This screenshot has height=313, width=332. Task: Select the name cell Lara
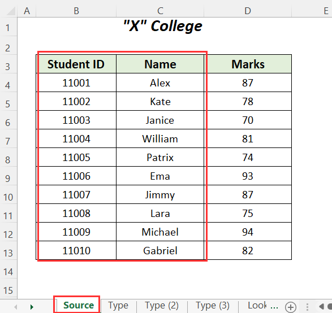click(x=160, y=213)
